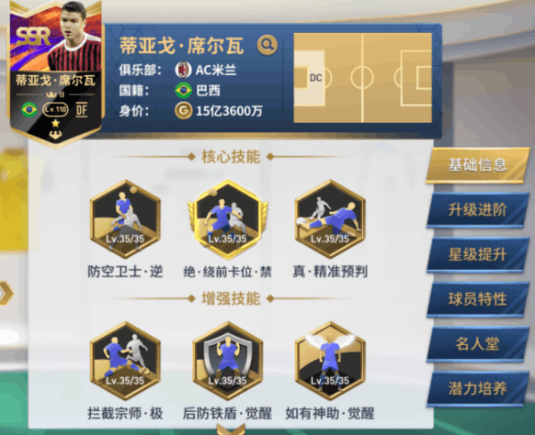Click the Brazil flag next to 巴西

(x=183, y=91)
